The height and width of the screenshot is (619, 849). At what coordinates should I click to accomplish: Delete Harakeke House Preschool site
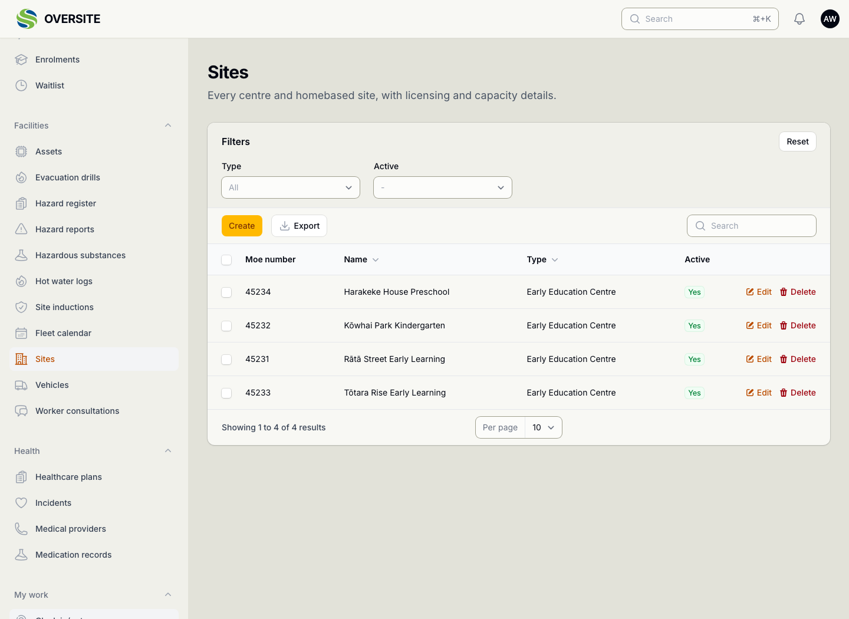798,292
